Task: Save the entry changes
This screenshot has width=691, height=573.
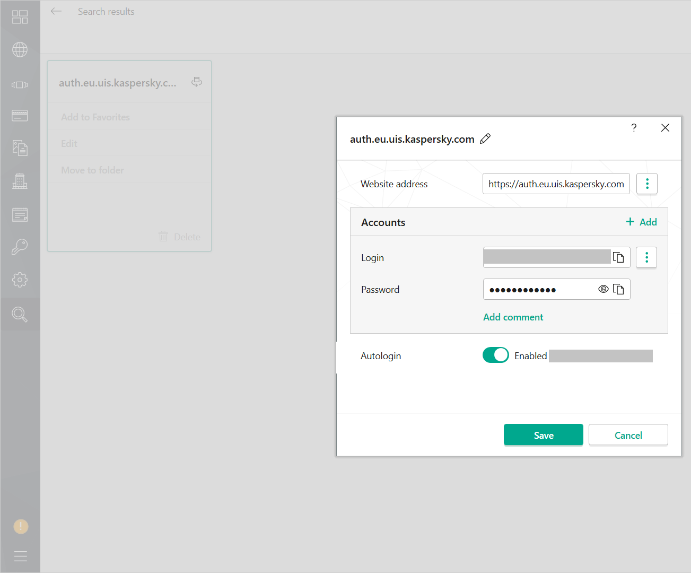Action: coord(544,435)
